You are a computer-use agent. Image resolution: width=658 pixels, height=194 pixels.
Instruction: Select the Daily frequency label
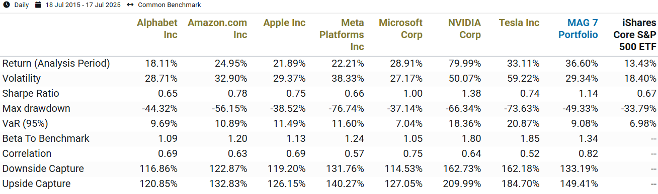coord(22,5)
